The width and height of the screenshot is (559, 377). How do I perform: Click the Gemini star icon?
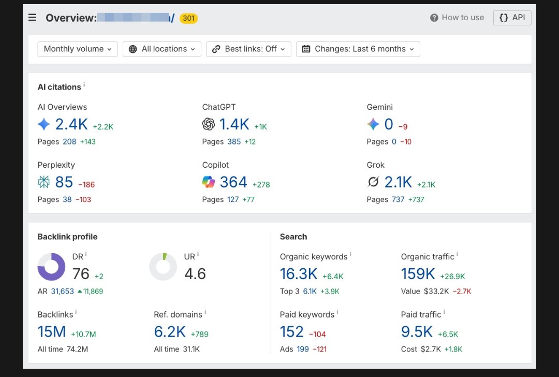(x=373, y=124)
